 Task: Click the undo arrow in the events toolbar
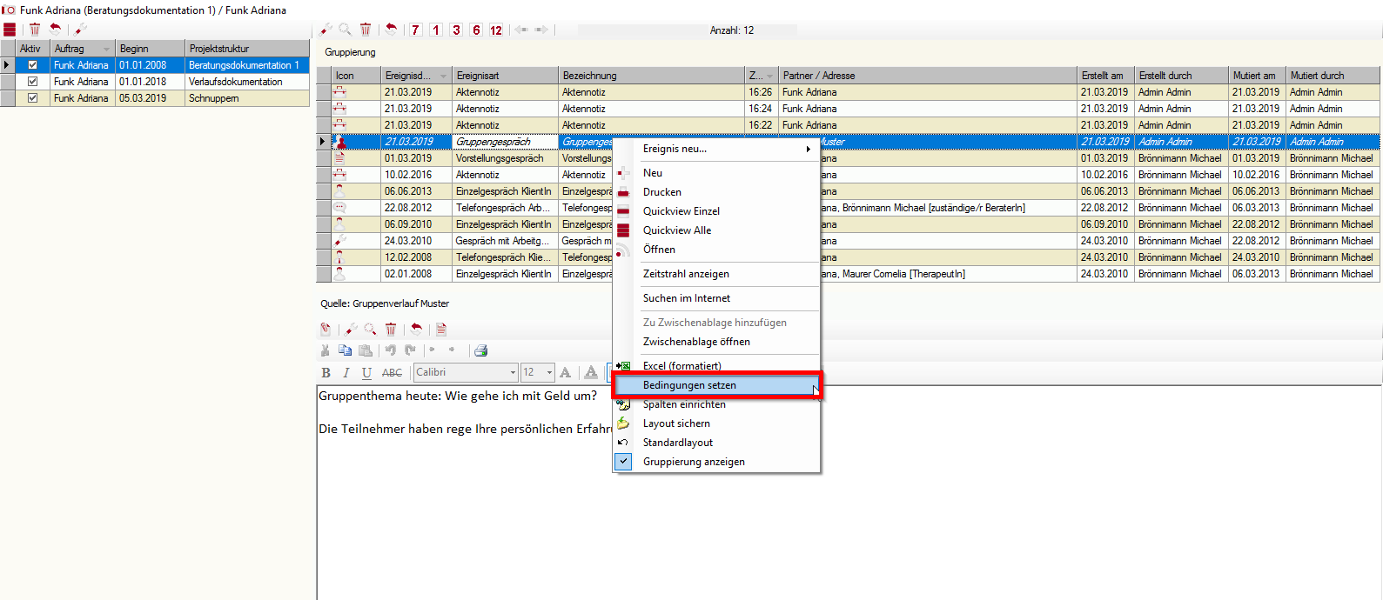392,29
